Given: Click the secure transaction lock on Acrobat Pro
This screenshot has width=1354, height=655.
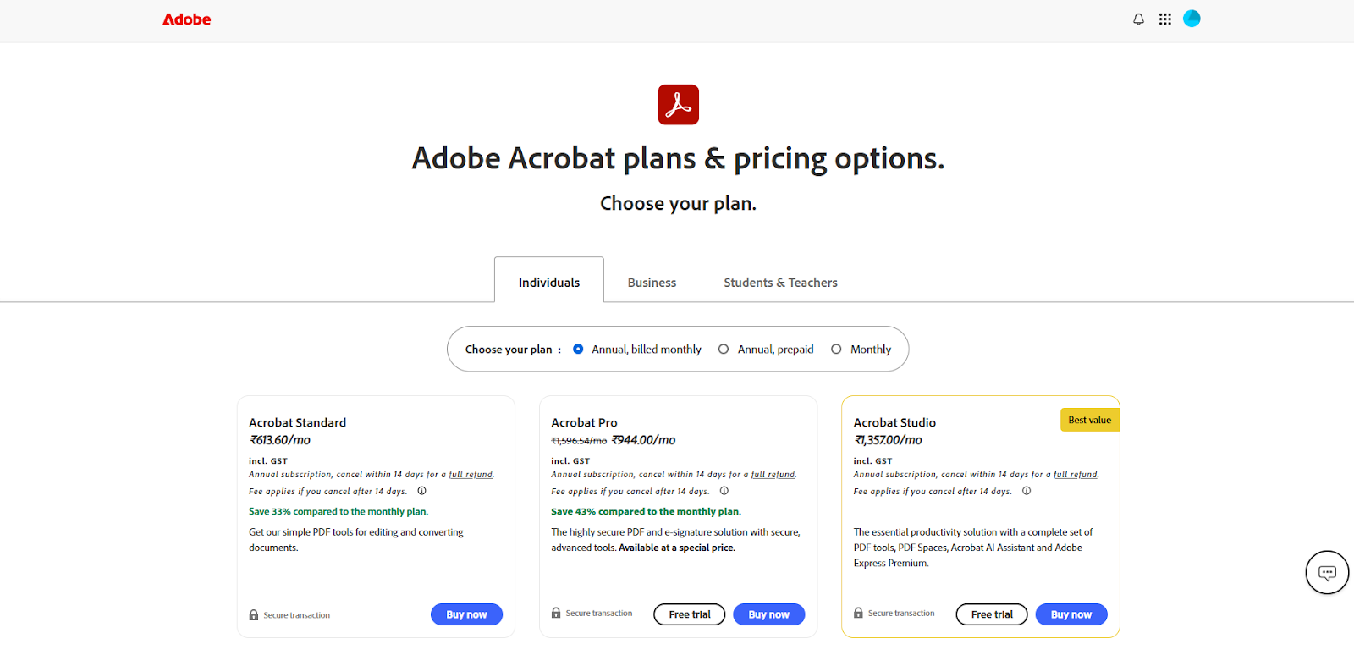Looking at the screenshot, I should point(556,612).
